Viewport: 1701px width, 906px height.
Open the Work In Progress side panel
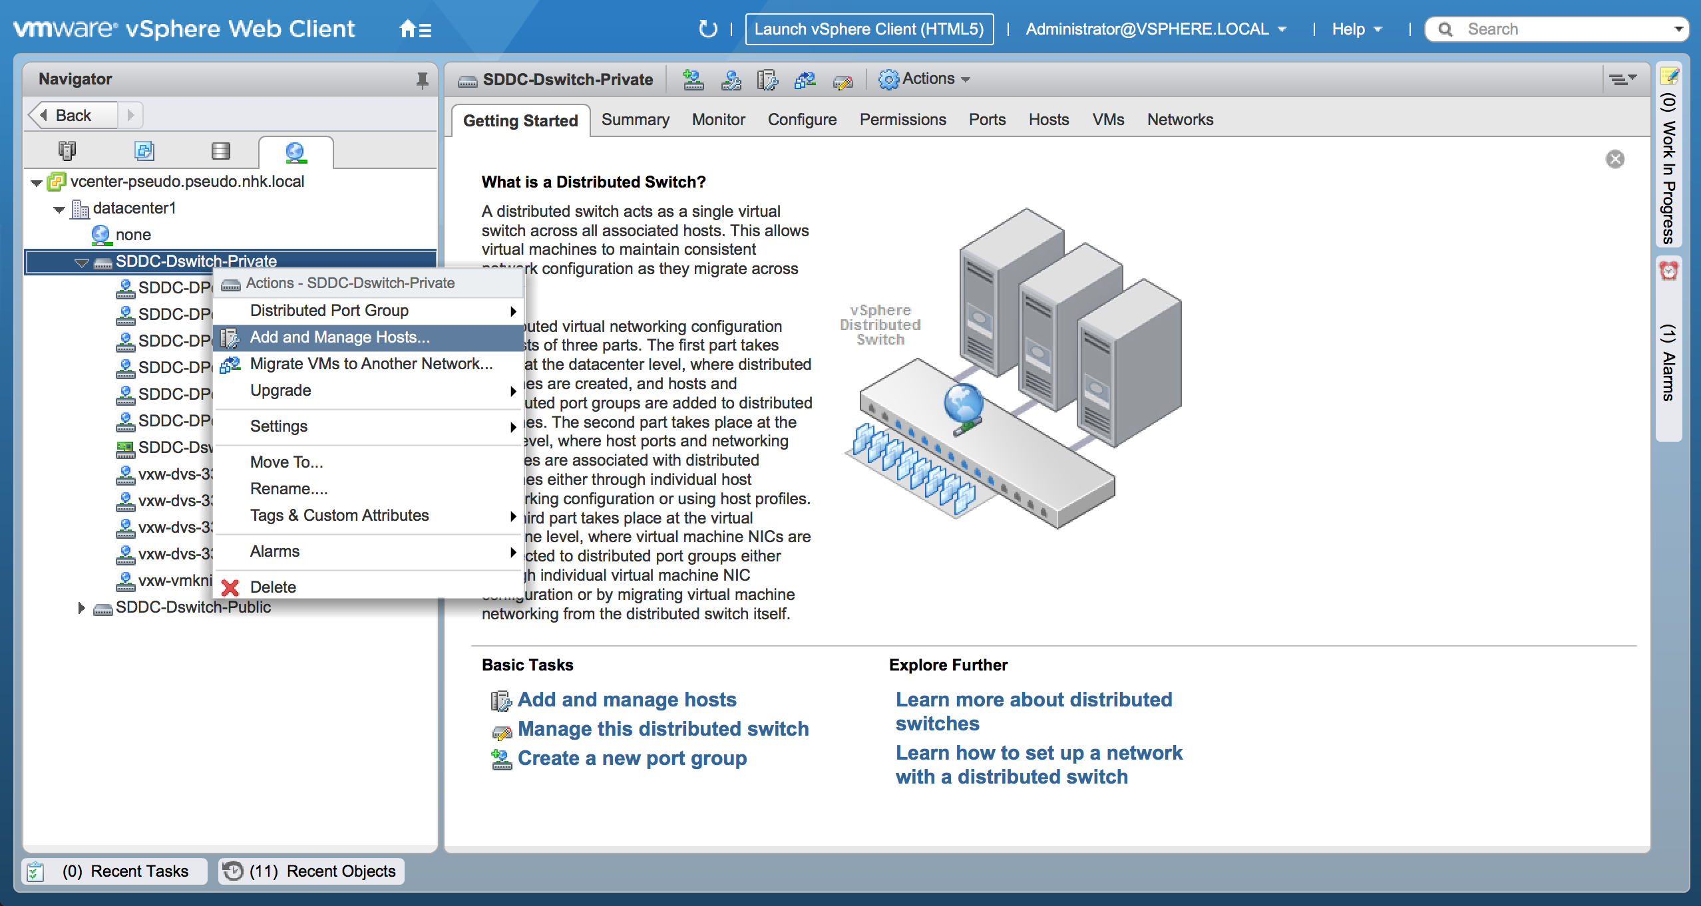(1668, 154)
